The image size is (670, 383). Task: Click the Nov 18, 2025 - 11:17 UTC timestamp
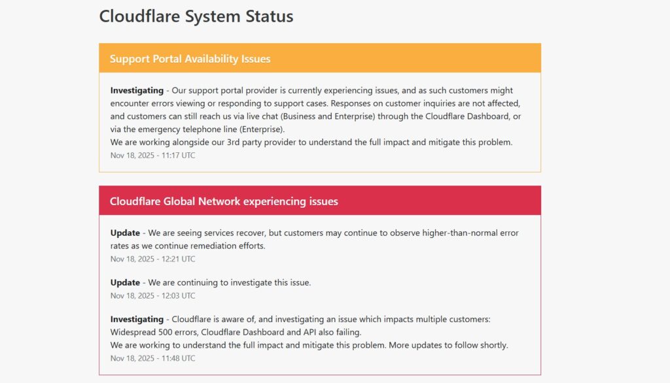click(x=152, y=156)
